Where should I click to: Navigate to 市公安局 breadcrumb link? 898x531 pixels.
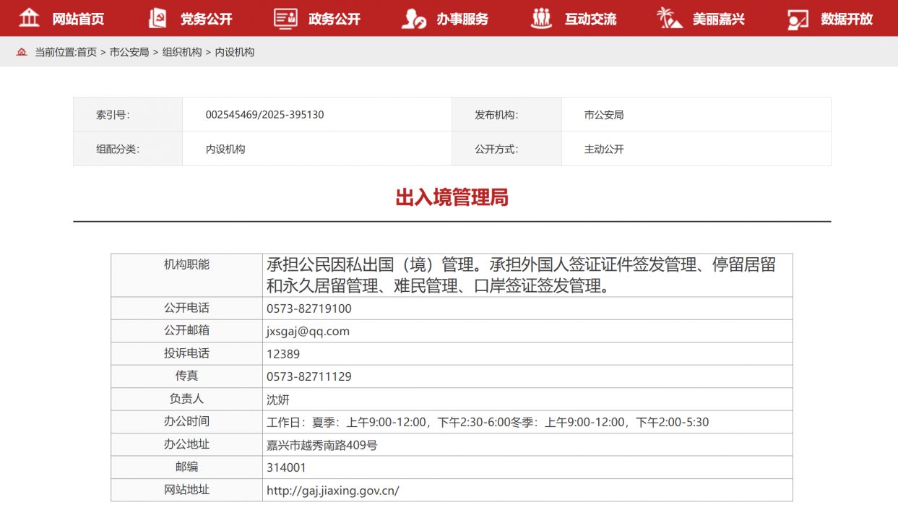(129, 52)
